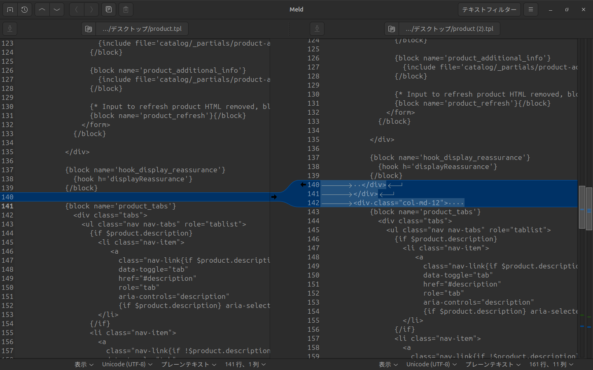
Task: Apply the left-pointing arrow at right line 140
Action: [303, 185]
